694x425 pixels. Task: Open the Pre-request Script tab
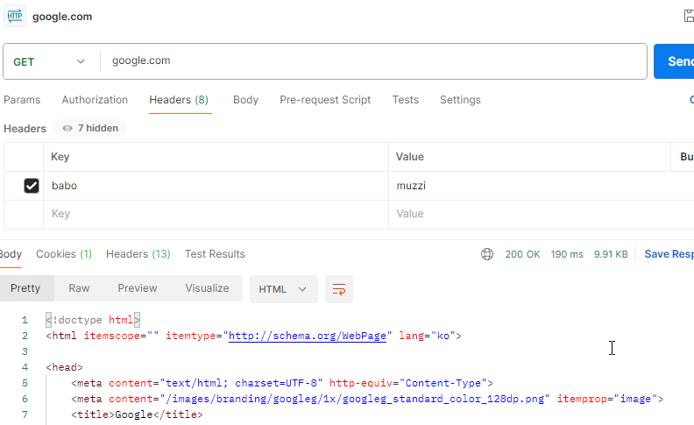click(x=325, y=100)
